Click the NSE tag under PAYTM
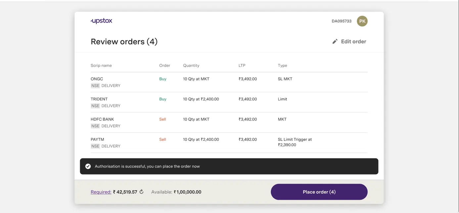Screen dimensions: 459x213 95,146
